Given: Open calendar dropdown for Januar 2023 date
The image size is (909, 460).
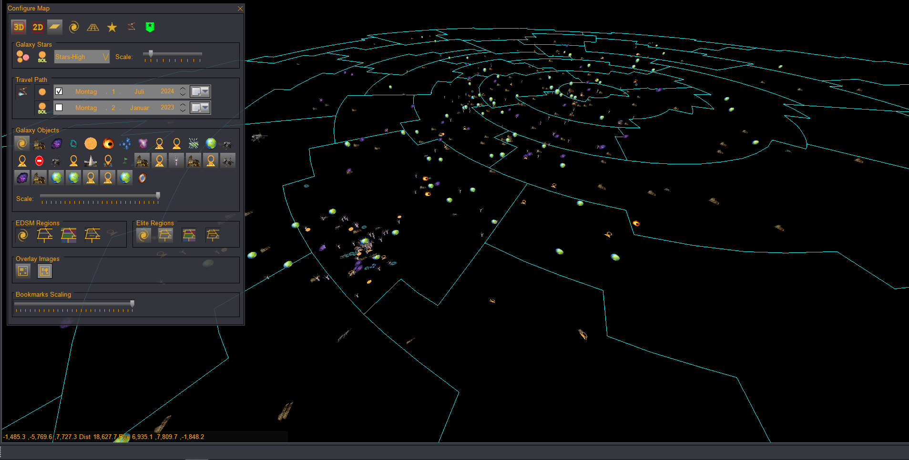Looking at the screenshot, I should tap(200, 108).
